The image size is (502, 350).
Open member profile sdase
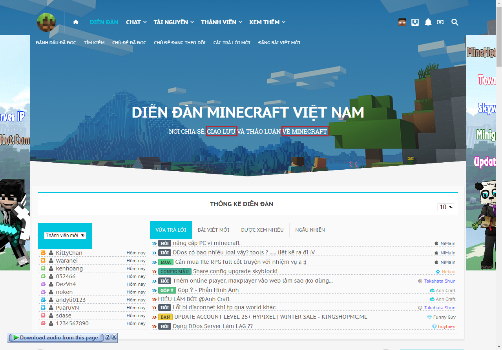point(64,316)
